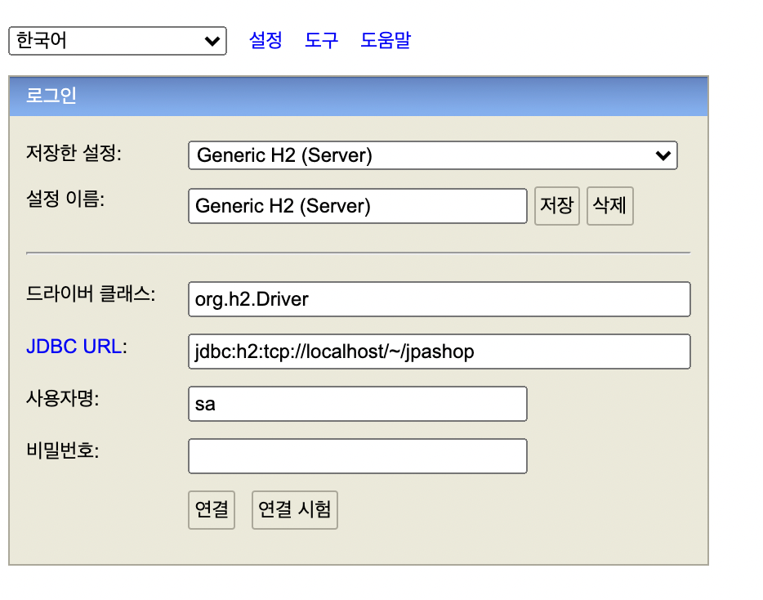Click into the JDBC URL input box
Image resolution: width=763 pixels, height=600 pixels.
coord(439,351)
